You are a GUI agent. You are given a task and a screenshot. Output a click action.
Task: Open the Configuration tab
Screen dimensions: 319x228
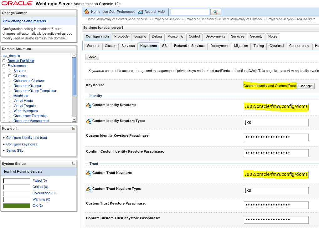[x=97, y=37]
